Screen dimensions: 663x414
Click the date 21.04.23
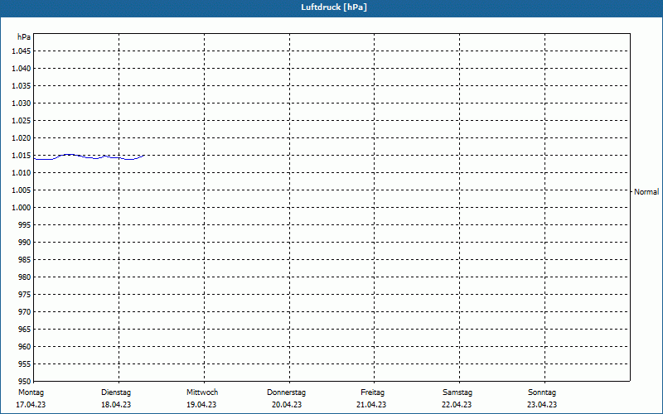(x=371, y=405)
